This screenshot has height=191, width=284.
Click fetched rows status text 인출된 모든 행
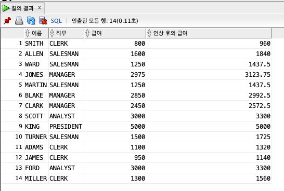coord(105,21)
